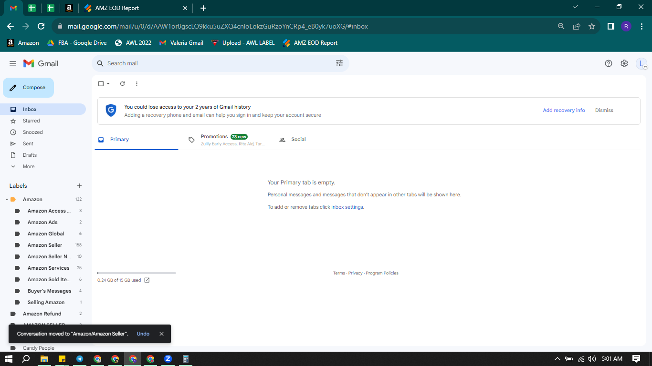The image size is (652, 366).
Task: Open Gmail settings gear icon
Action: pos(624,63)
